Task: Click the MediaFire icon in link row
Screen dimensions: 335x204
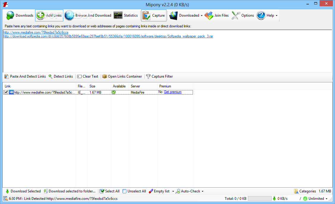Action: coord(11,92)
